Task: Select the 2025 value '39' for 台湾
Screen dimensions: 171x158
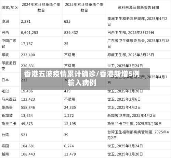Action: pyautogui.click(x=66, y=135)
